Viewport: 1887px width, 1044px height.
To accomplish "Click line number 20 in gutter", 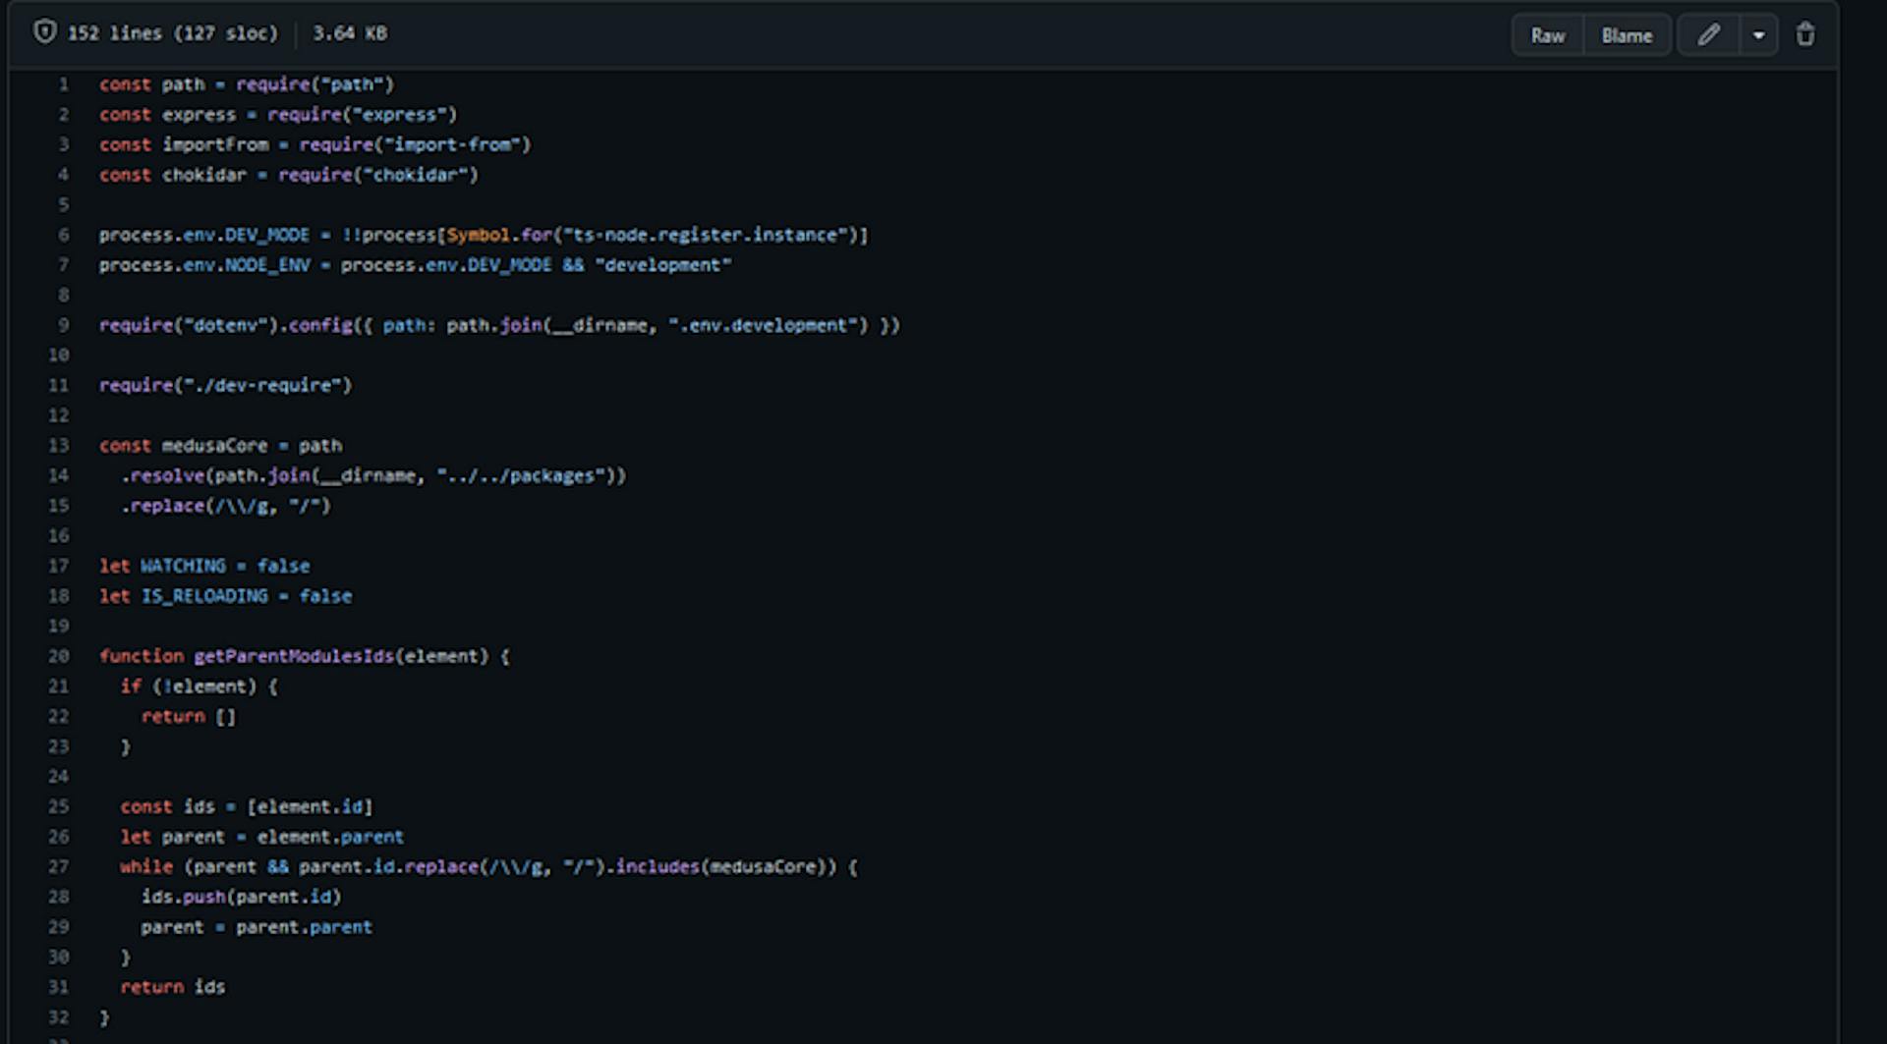I will click(59, 656).
